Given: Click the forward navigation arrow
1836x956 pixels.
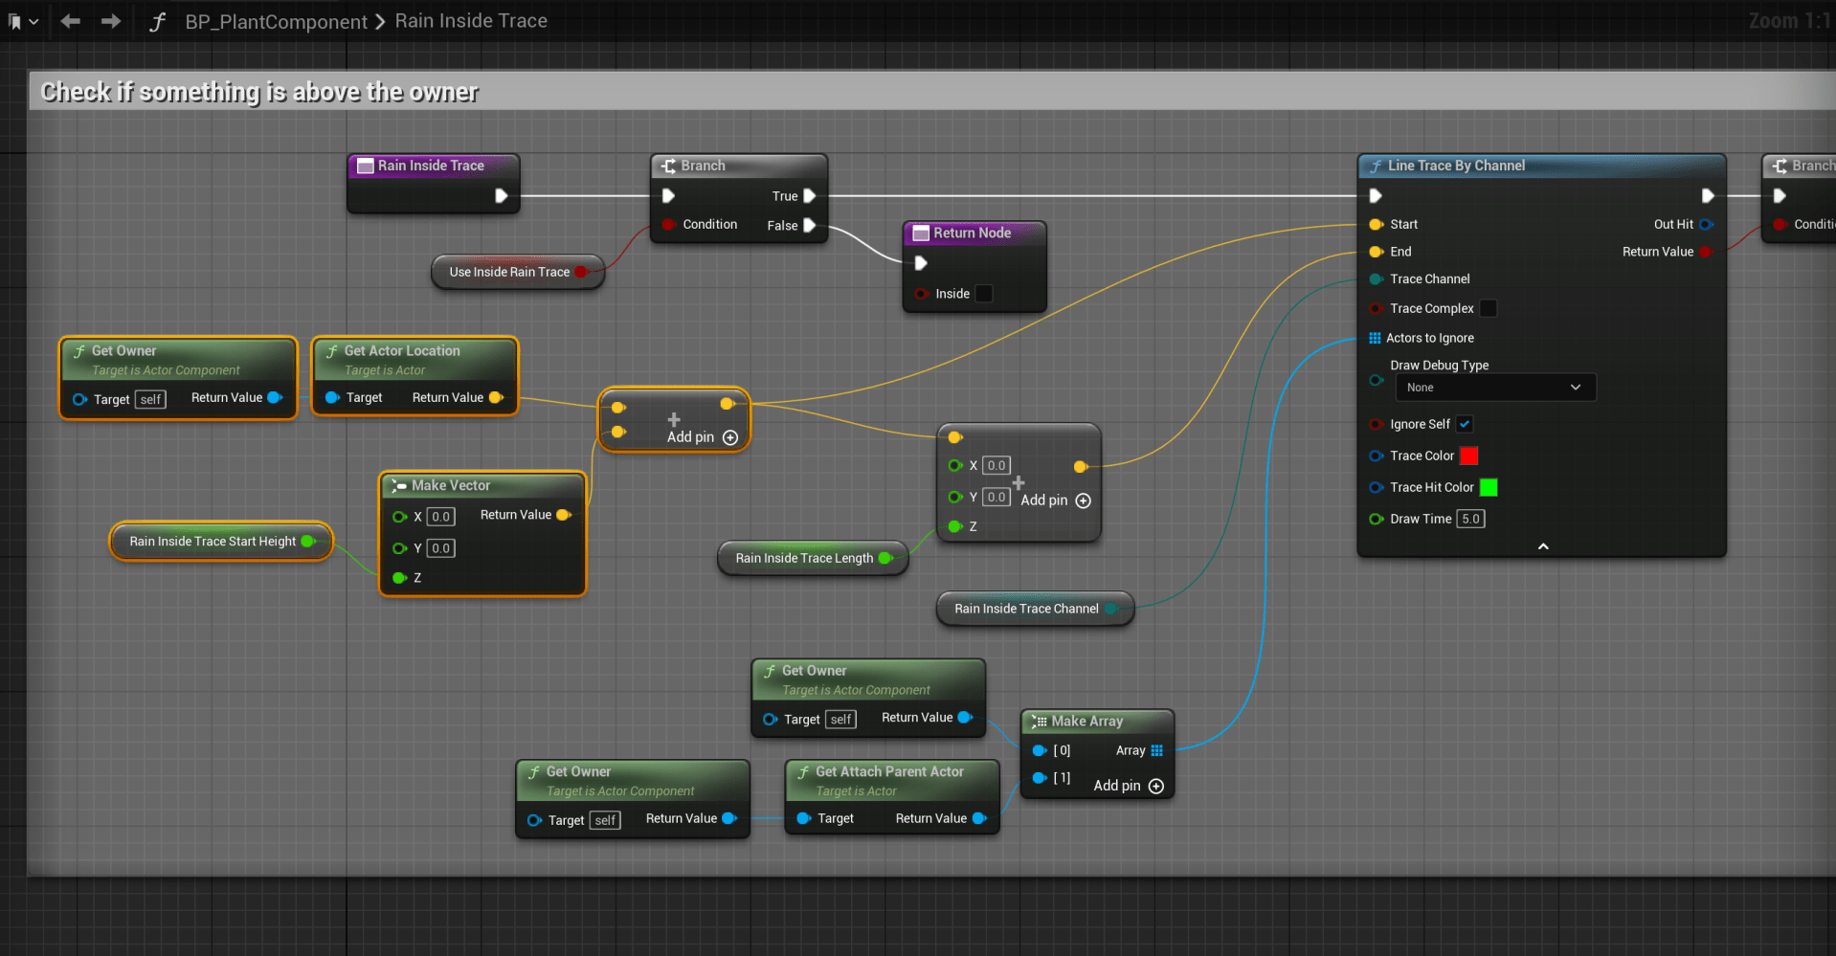Looking at the screenshot, I should (111, 21).
